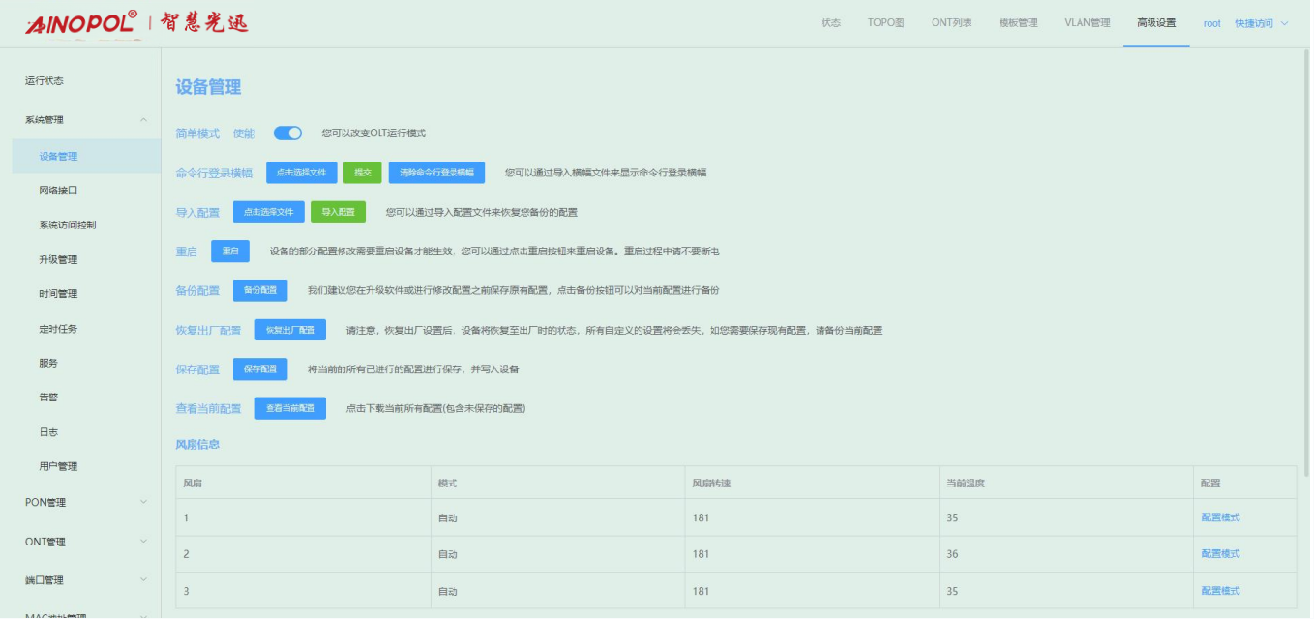Open the VLAN管理 tab
The width and height of the screenshot is (1314, 619).
click(x=1087, y=23)
